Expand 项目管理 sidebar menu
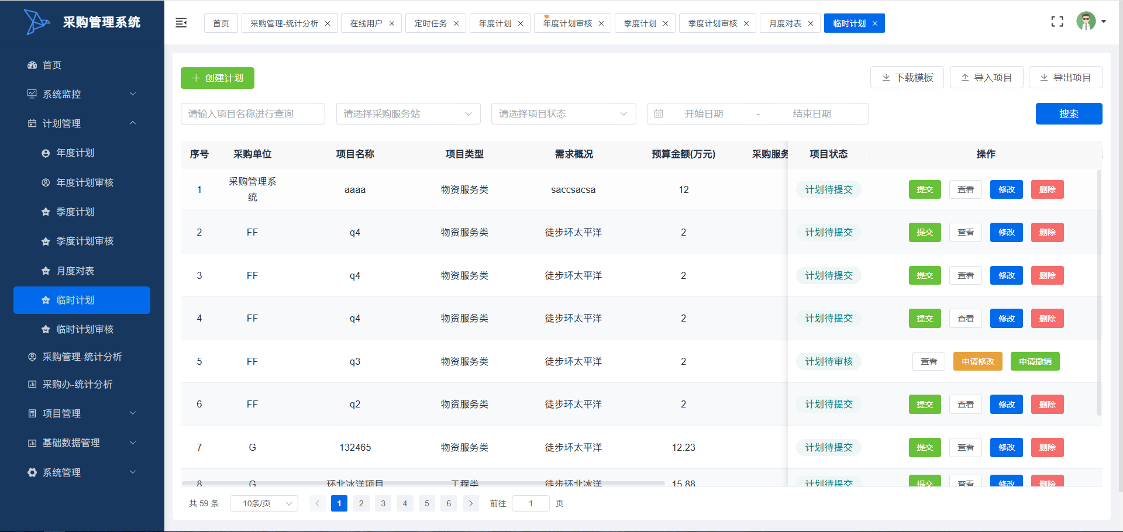 (x=82, y=413)
